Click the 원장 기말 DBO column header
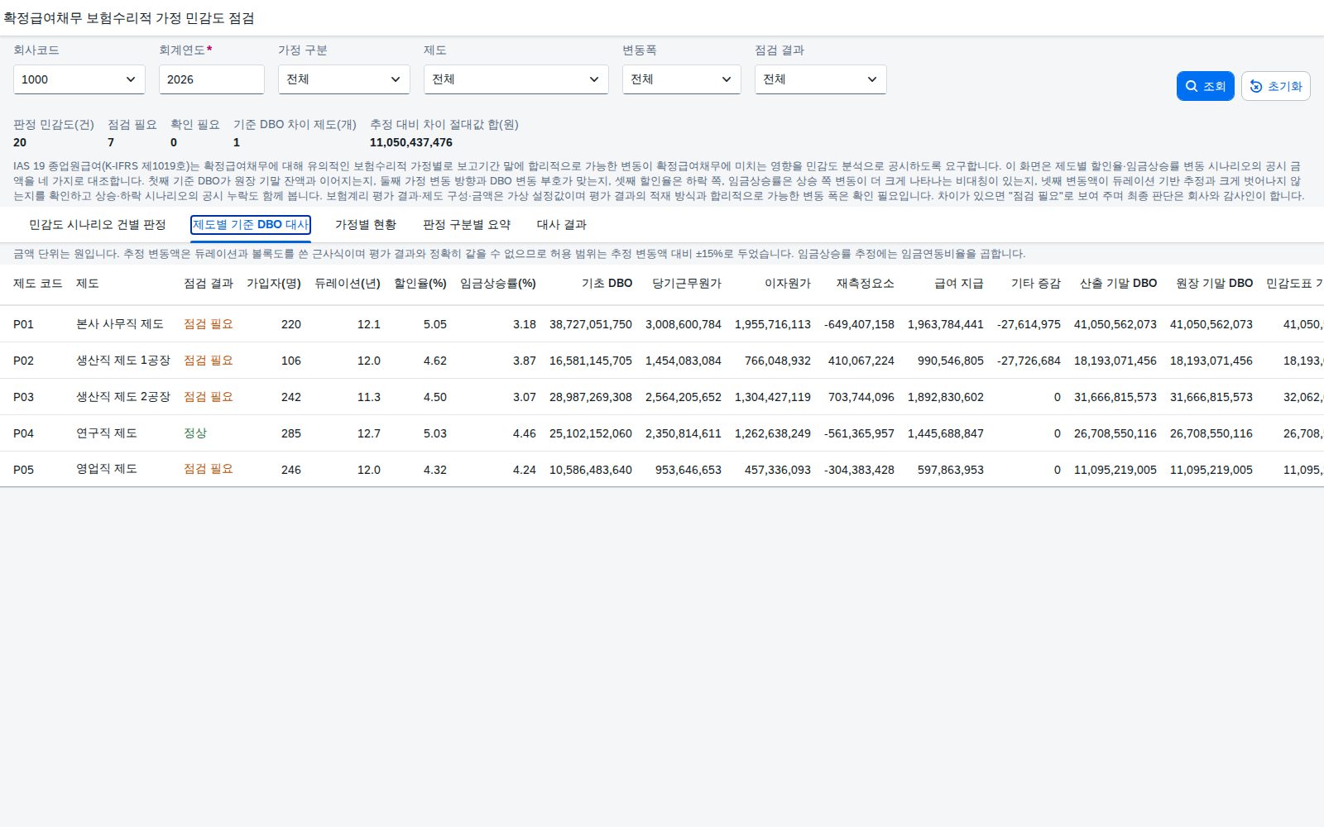1324x827 pixels. pyautogui.click(x=1215, y=284)
